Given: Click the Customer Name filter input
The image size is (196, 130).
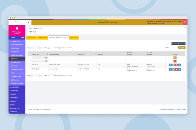Looking at the screenshot, I should coord(63,58).
